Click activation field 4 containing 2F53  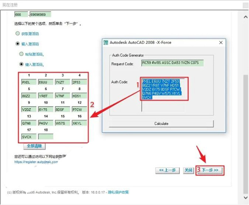(x=79, y=82)
